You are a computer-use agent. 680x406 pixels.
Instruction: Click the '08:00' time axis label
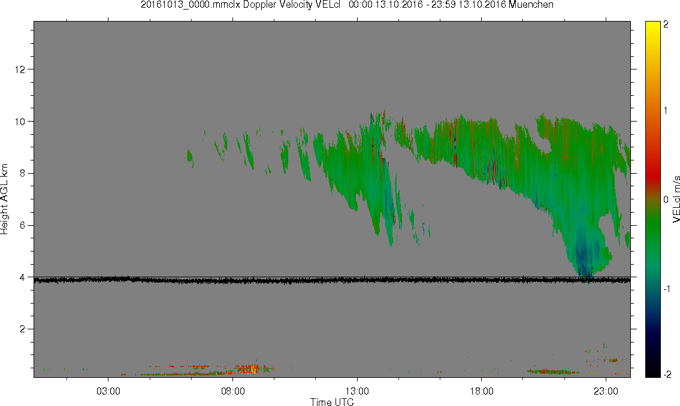(x=233, y=391)
